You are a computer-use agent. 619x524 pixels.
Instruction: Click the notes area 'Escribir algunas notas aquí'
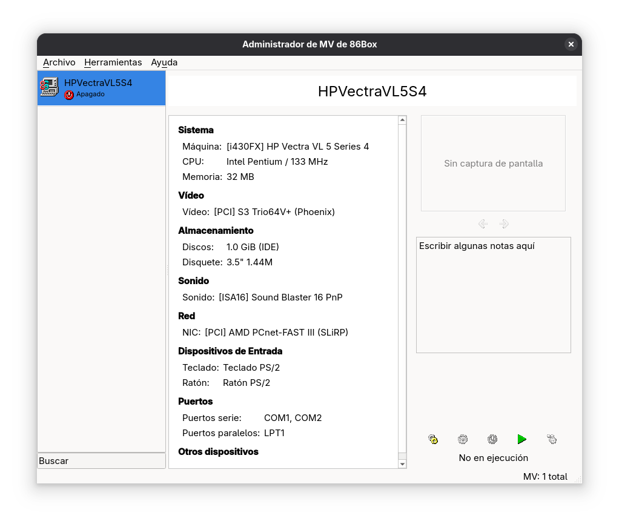pos(494,295)
